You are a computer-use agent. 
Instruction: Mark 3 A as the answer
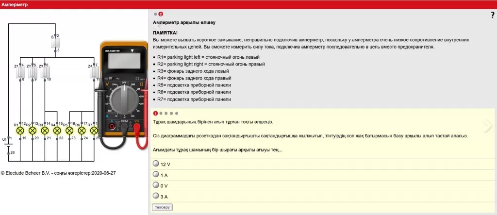click(x=156, y=196)
